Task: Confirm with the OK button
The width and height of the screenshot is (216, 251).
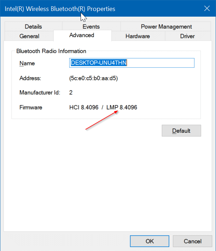Action: [x=150, y=241]
